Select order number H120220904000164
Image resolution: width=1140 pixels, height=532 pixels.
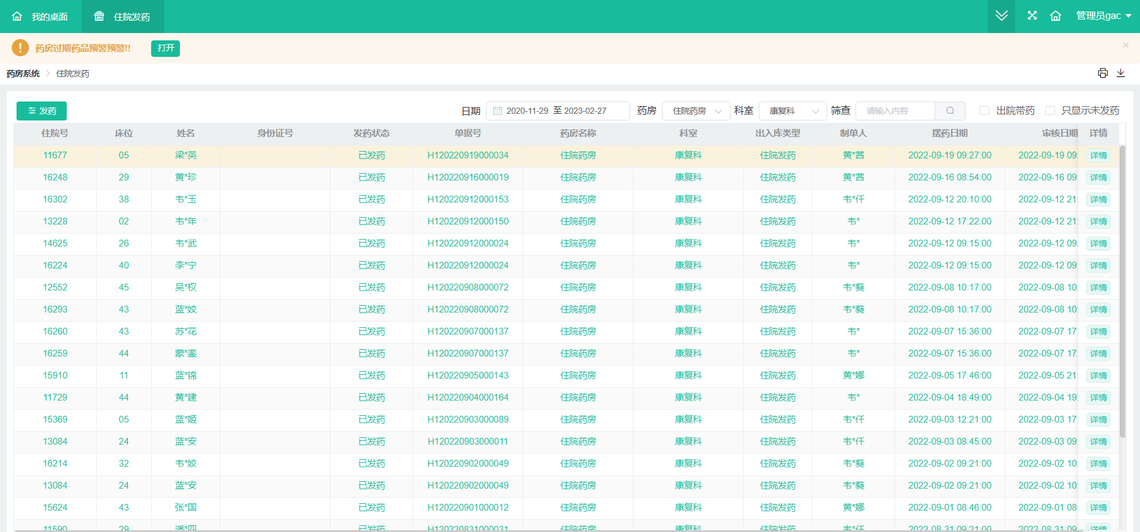pyautogui.click(x=468, y=397)
